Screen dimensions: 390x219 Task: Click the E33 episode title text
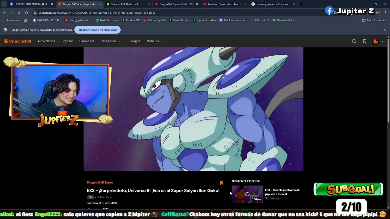153,191
